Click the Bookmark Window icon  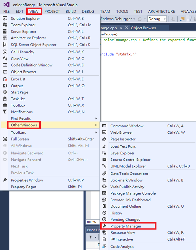tap(104, 180)
